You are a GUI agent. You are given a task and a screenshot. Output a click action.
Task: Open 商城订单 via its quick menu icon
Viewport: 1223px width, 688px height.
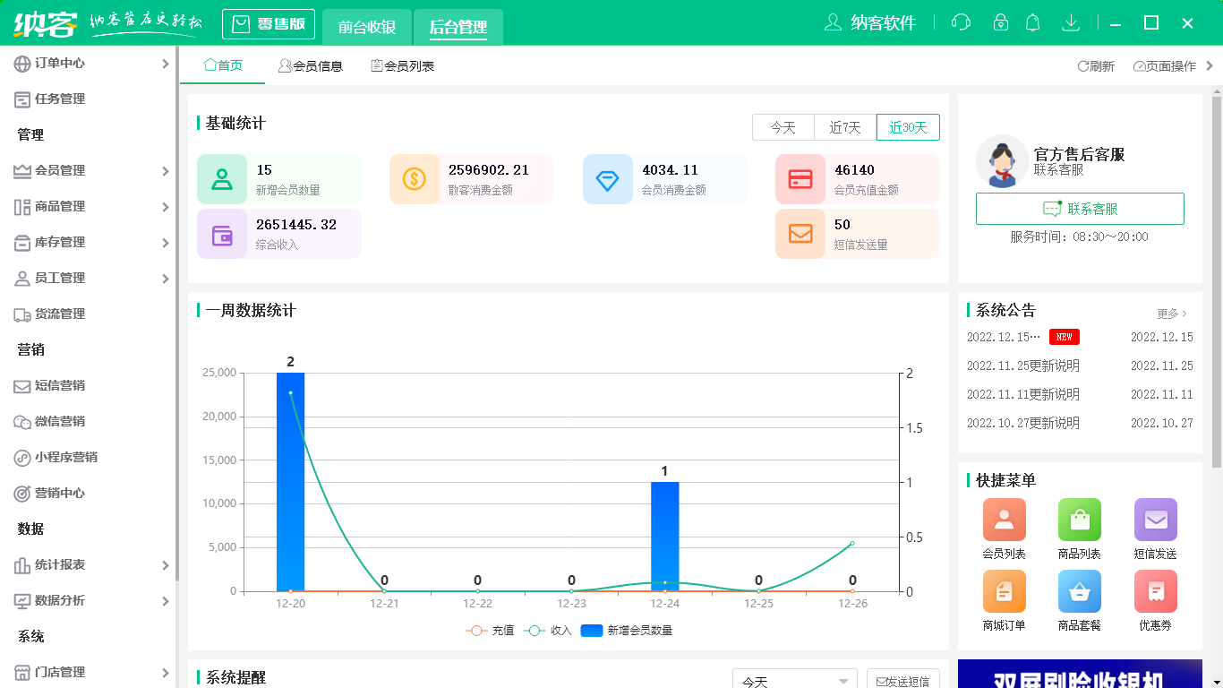(x=1004, y=592)
